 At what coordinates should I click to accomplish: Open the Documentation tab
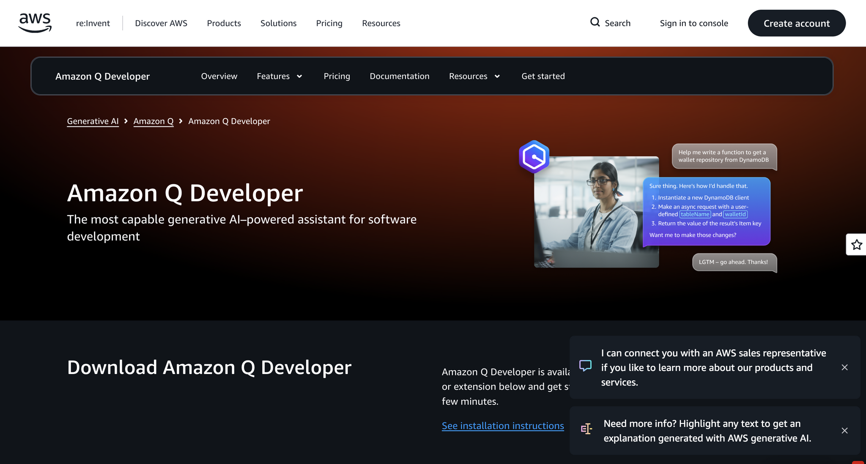coord(400,76)
